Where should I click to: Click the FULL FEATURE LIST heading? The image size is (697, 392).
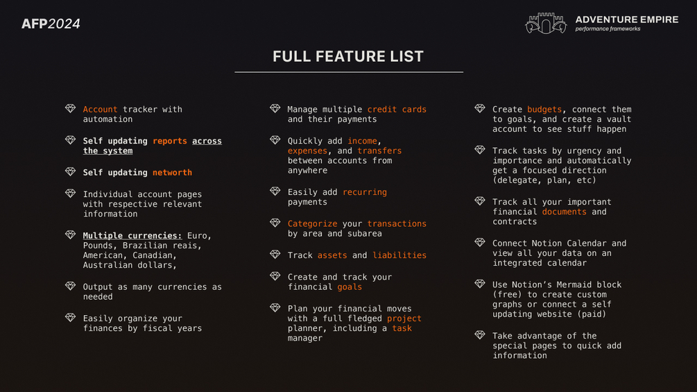point(348,57)
